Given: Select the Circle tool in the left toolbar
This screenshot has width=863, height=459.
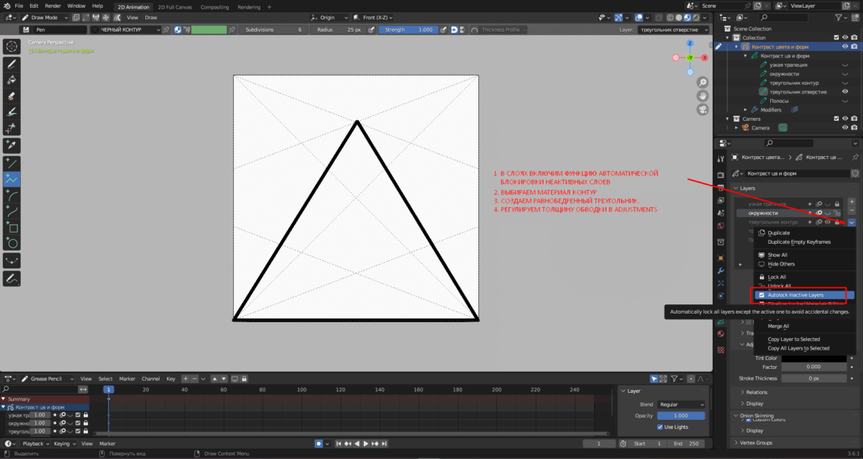Looking at the screenshot, I should (12, 243).
